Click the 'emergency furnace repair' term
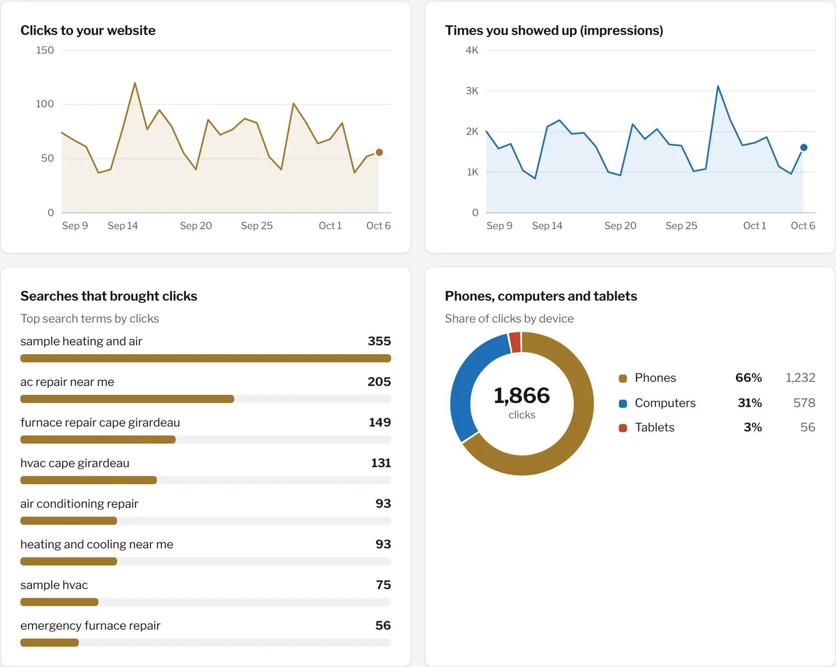The height and width of the screenshot is (667, 836). point(90,626)
